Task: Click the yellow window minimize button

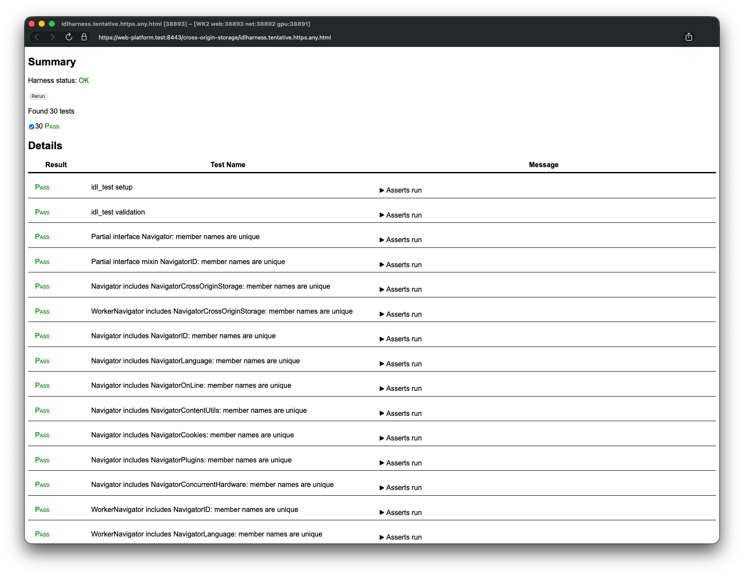Action: coord(42,24)
